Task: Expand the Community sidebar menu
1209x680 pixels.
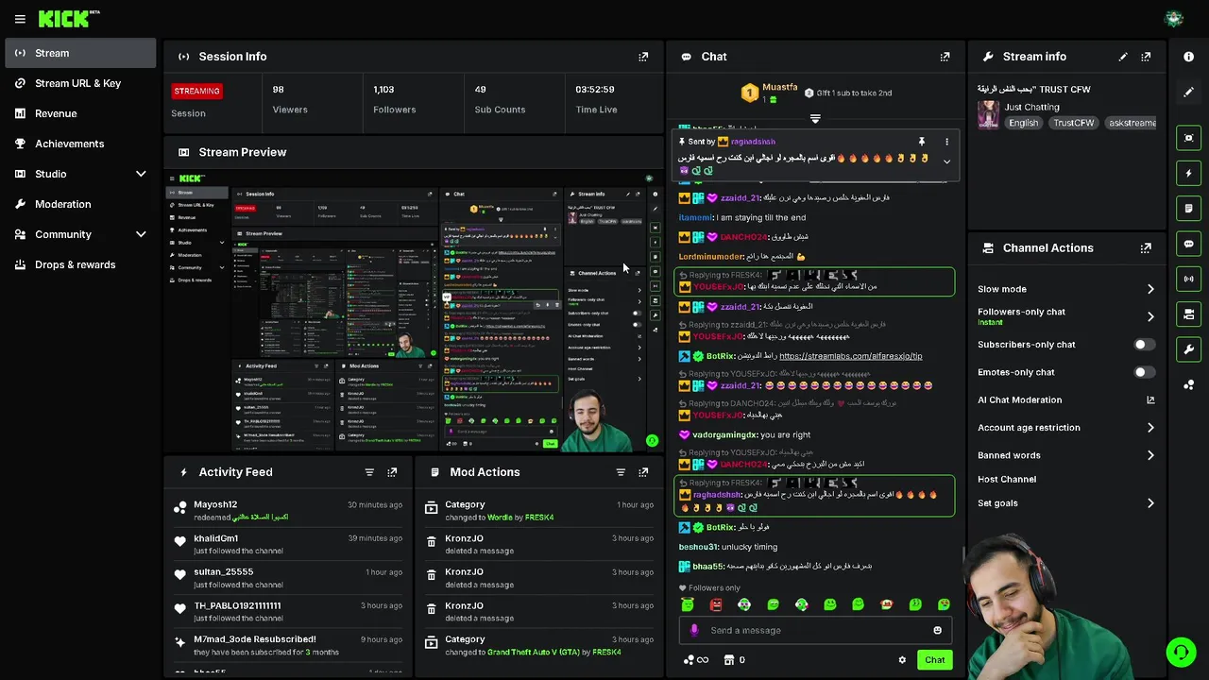Action: (141, 234)
